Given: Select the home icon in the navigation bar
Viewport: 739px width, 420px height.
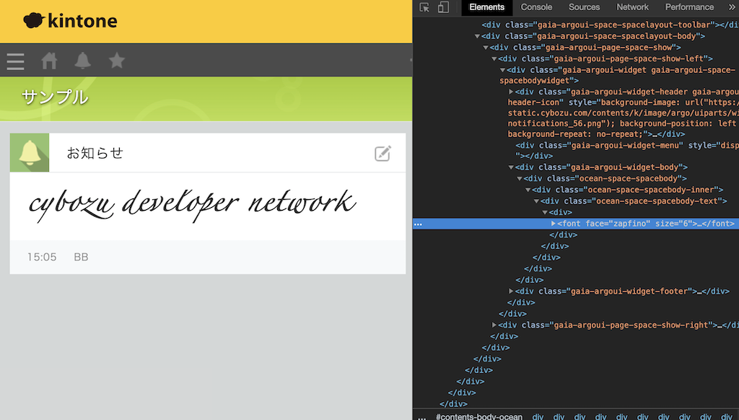Looking at the screenshot, I should pyautogui.click(x=49, y=61).
